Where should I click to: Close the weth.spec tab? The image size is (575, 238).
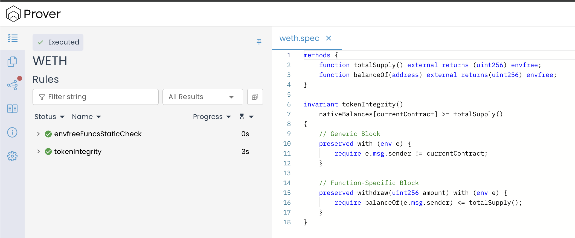click(x=329, y=38)
